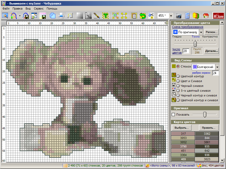Open the Правка menu

17,9
